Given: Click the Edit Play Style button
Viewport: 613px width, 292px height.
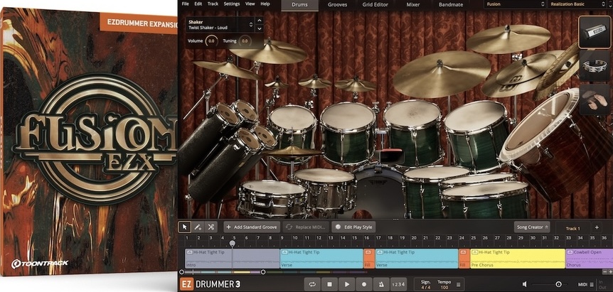Looking at the screenshot, I should (x=354, y=227).
